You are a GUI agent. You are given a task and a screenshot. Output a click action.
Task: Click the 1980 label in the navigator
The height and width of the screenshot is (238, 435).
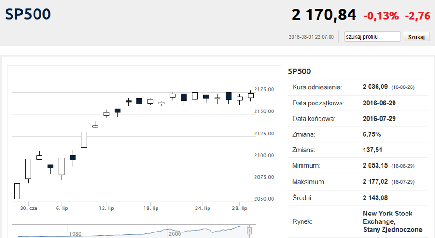point(75,234)
